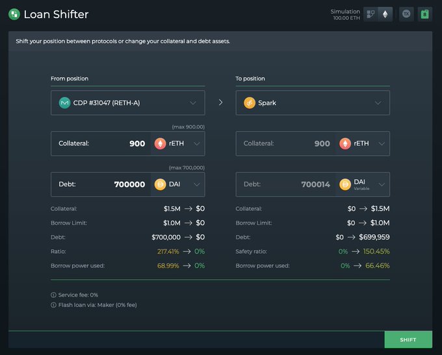Expand the CDP #31047 (RETH-A) dropdown
The height and width of the screenshot is (355, 442).
tap(127, 103)
